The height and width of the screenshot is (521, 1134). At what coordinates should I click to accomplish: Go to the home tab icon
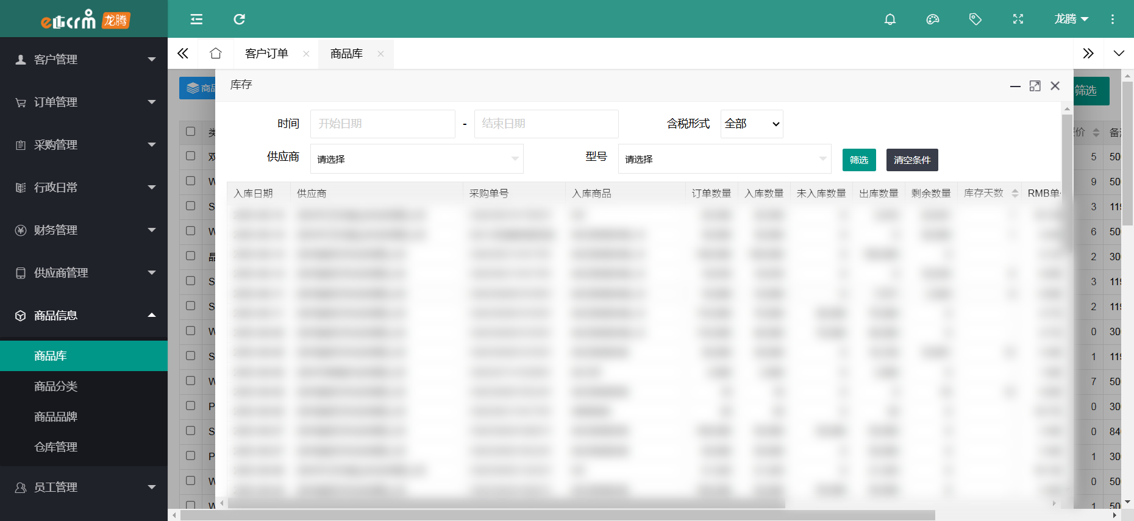click(215, 54)
